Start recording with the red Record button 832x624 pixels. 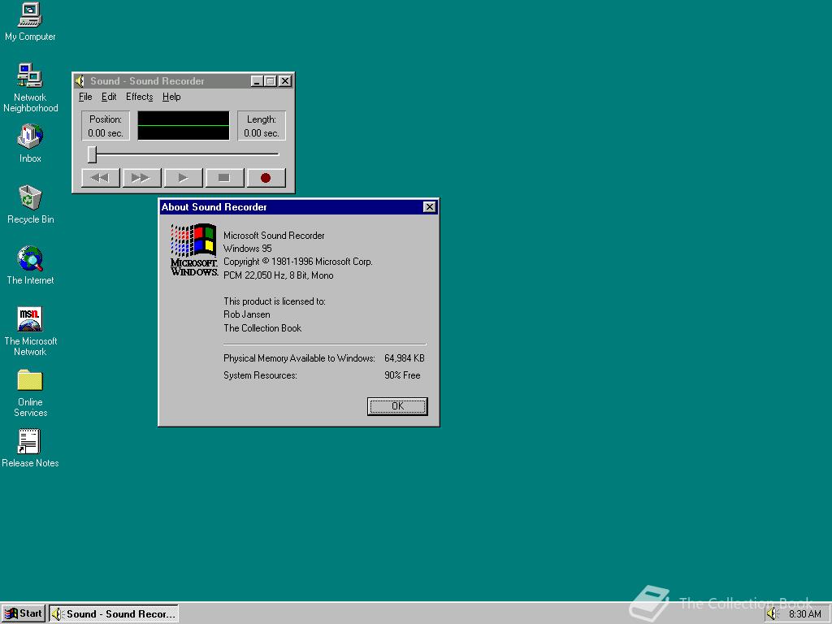click(266, 178)
